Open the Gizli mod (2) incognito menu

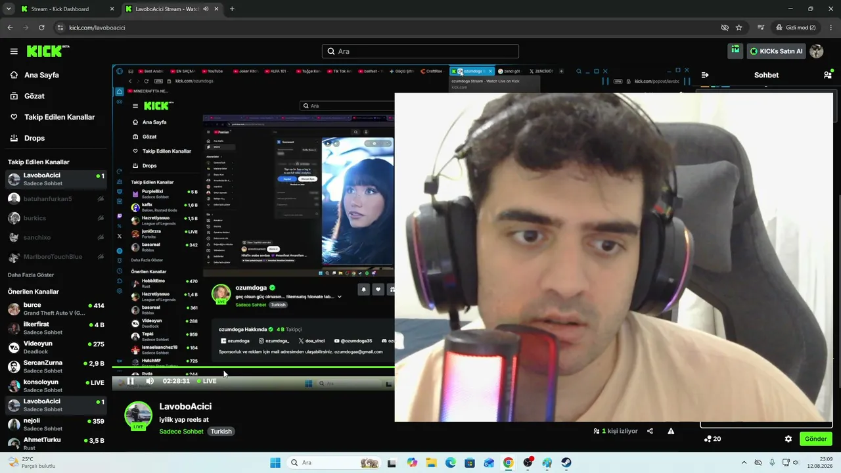tap(796, 28)
